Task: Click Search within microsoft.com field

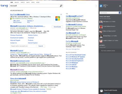Action: (x=23, y=46)
